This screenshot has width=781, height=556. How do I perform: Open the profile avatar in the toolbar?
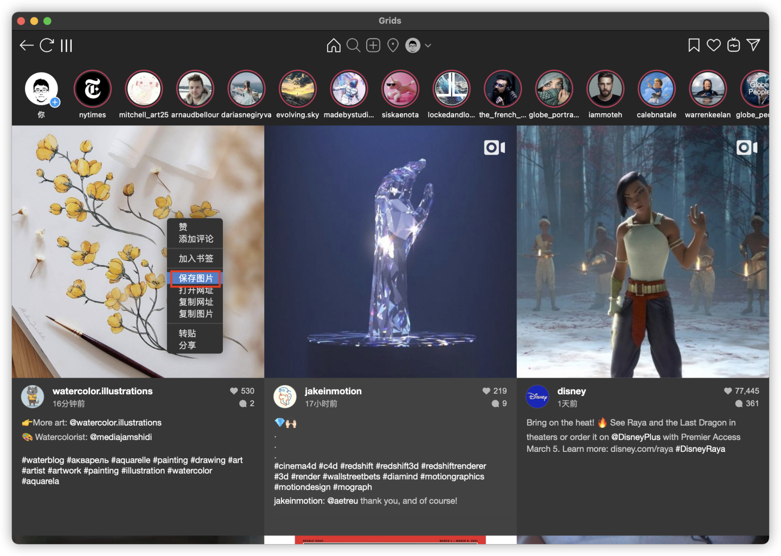click(x=413, y=46)
